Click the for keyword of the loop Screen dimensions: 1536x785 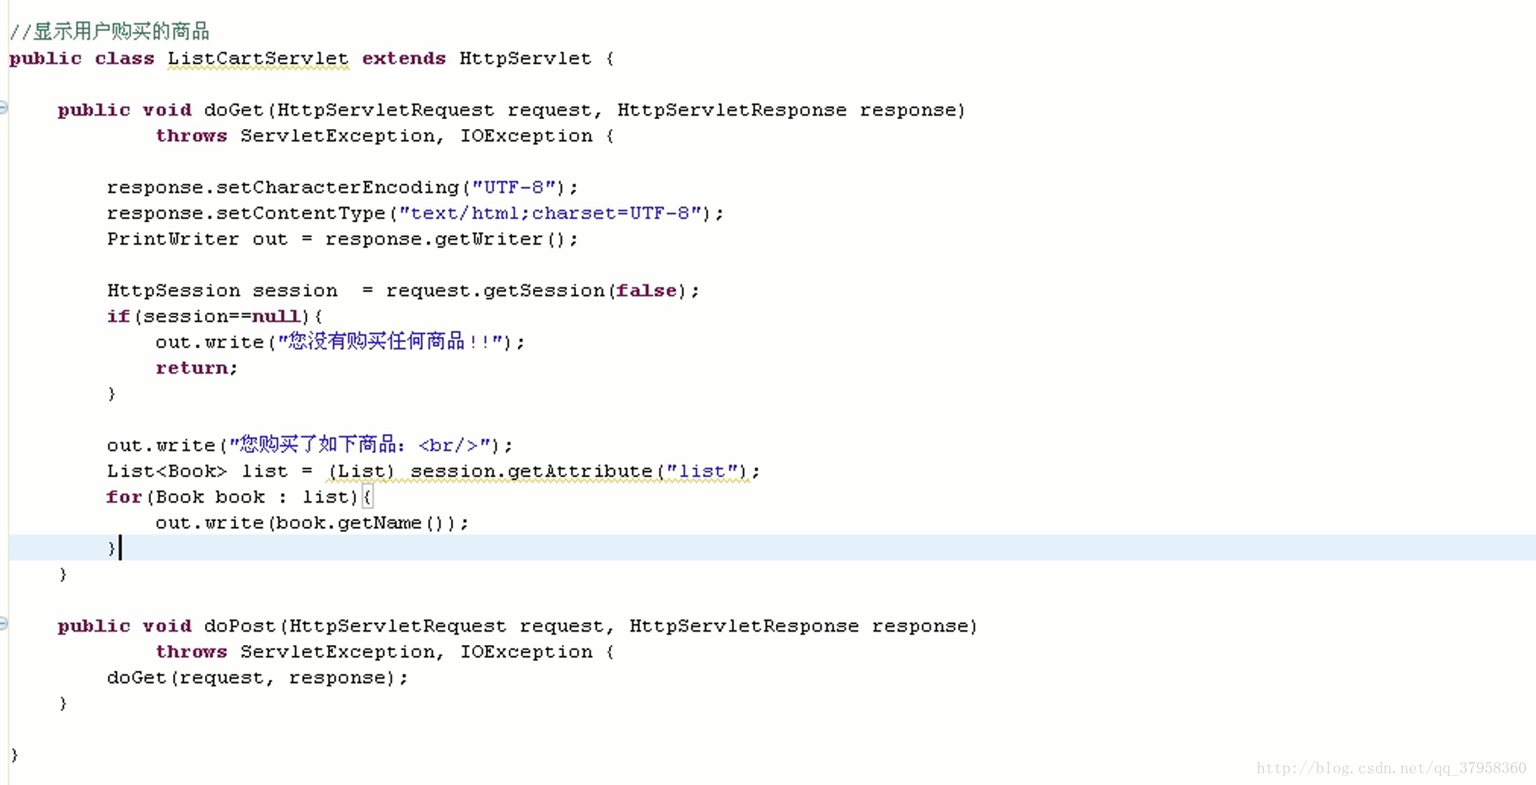coord(124,497)
